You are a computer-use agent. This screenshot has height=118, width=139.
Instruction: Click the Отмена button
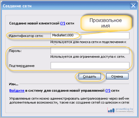pos(117,76)
